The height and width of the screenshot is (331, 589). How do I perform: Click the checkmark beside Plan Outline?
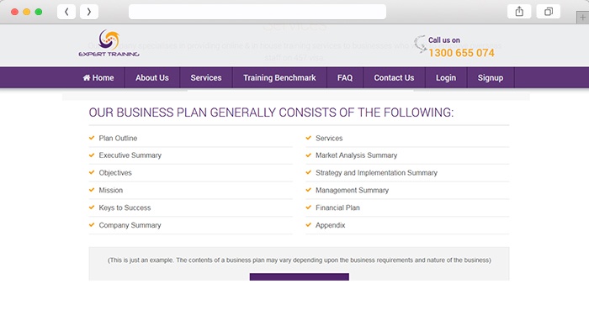point(92,138)
